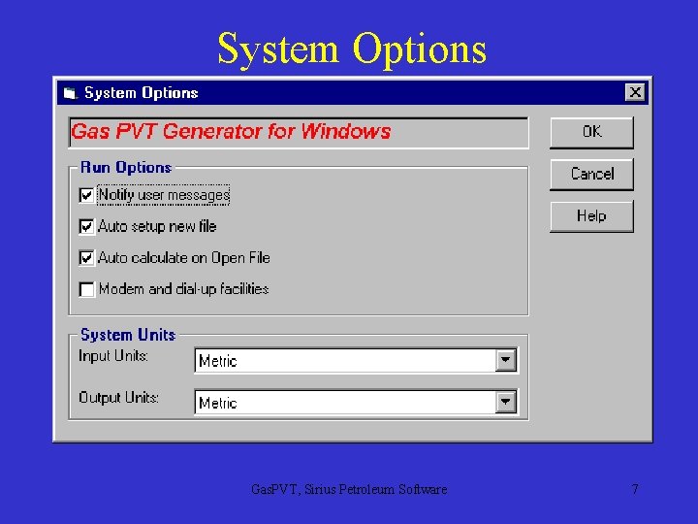This screenshot has height=524, width=698.
Task: Click the System Units group label
Action: 128,335
